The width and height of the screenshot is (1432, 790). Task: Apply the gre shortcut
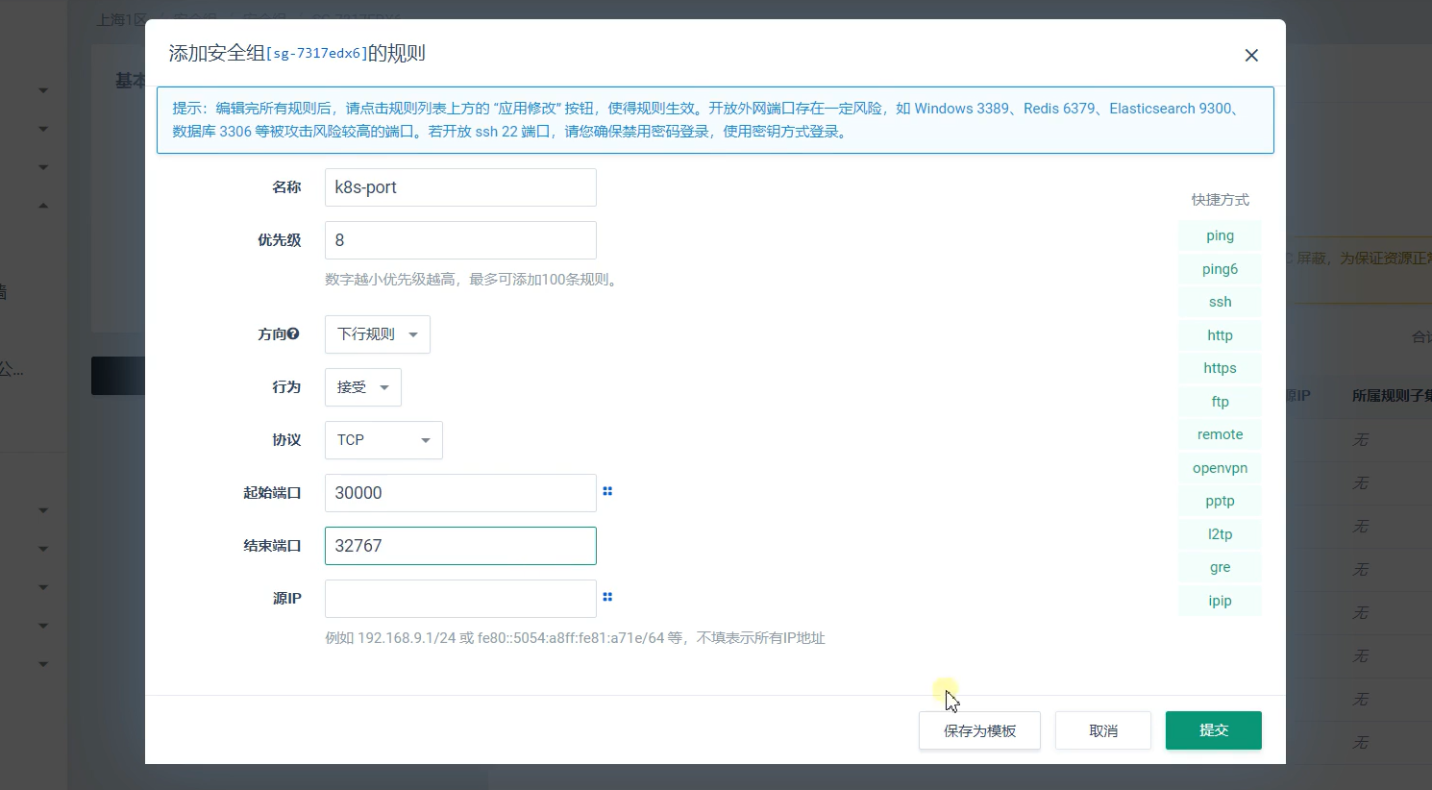[x=1220, y=568]
